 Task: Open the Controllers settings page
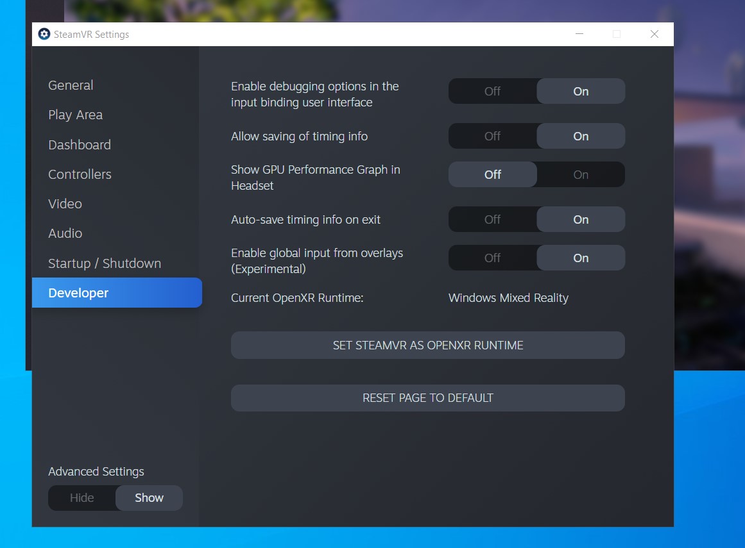[80, 174]
